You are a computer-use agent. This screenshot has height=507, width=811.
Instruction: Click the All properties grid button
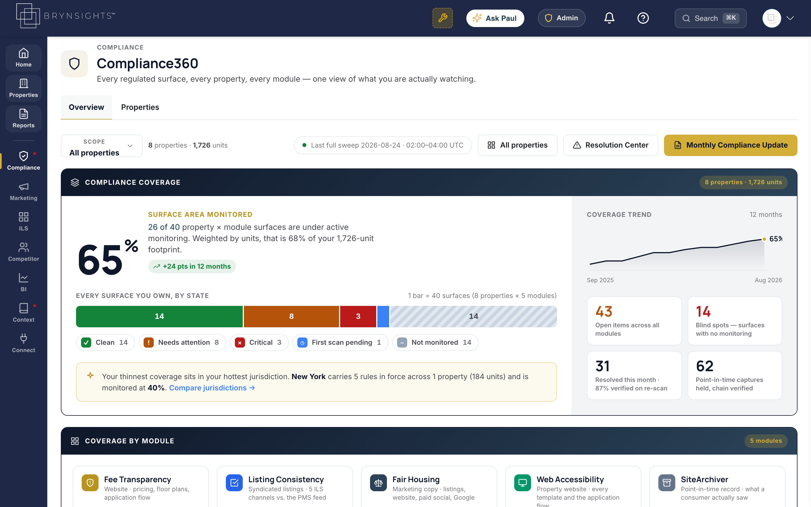tap(517, 145)
